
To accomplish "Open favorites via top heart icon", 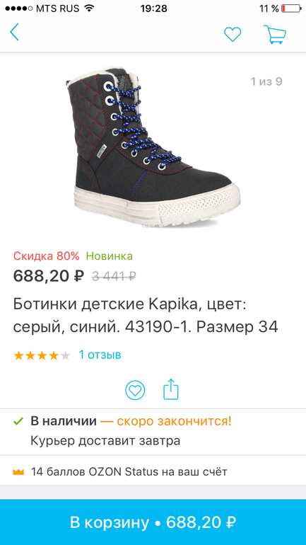I will click(233, 34).
